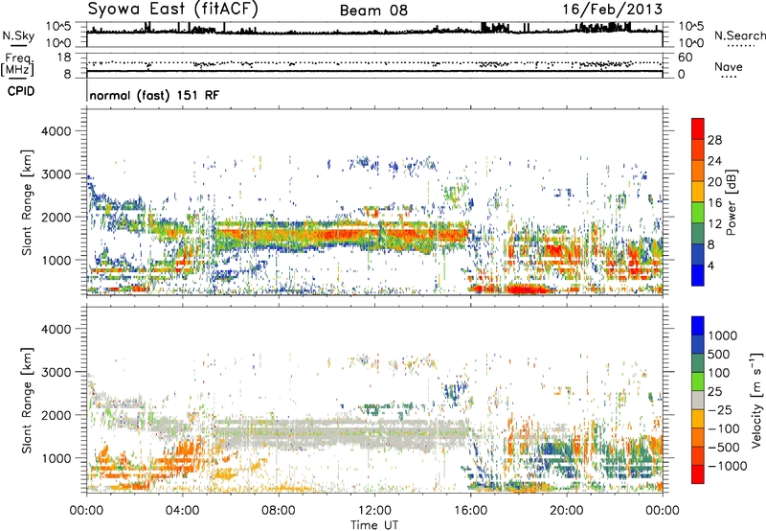Click the "Time UT" axis title
Image resolution: width=766 pixels, height=531 pixels.
coord(374,525)
